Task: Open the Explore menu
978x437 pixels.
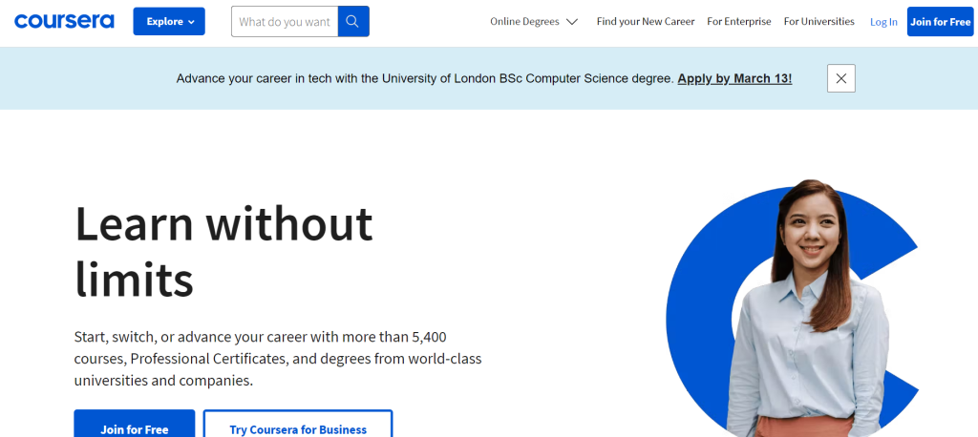Action: click(x=169, y=21)
